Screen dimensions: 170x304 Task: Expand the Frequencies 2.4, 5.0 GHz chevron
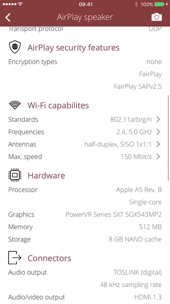coord(158,132)
